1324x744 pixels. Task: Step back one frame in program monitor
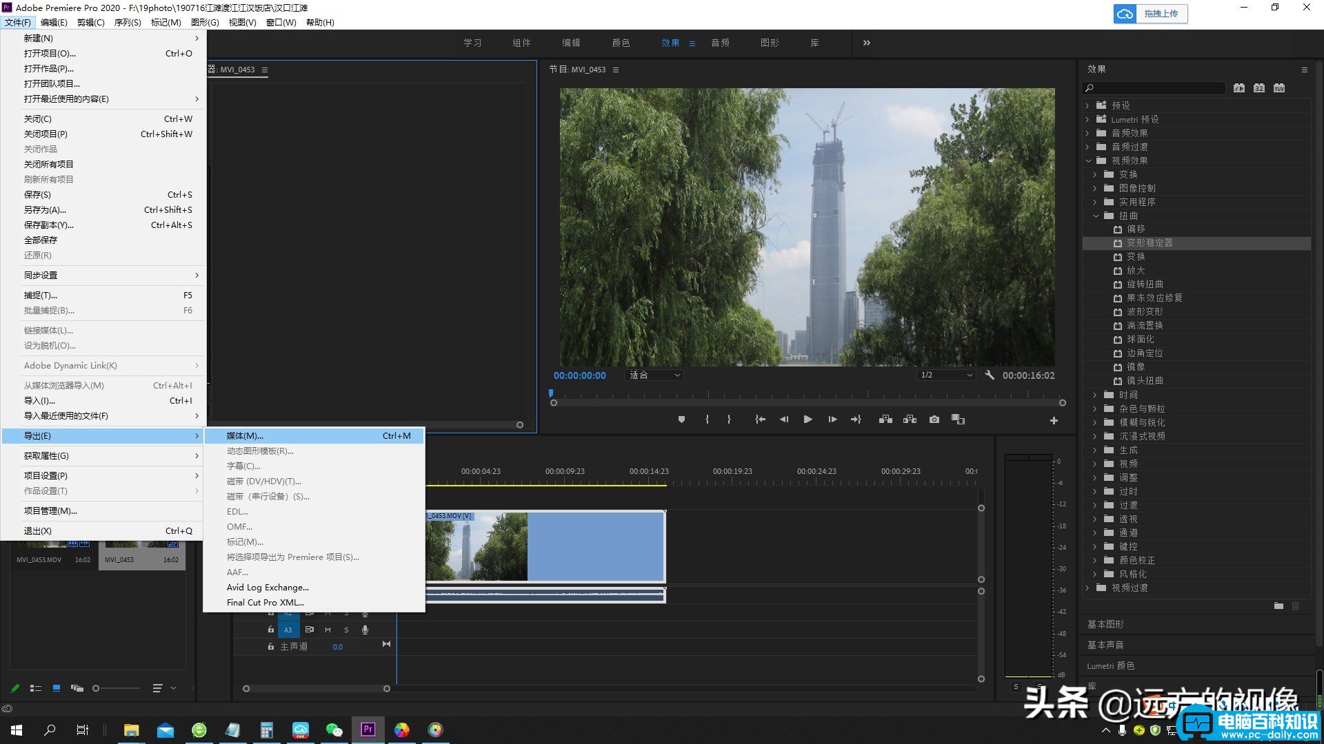tap(784, 420)
